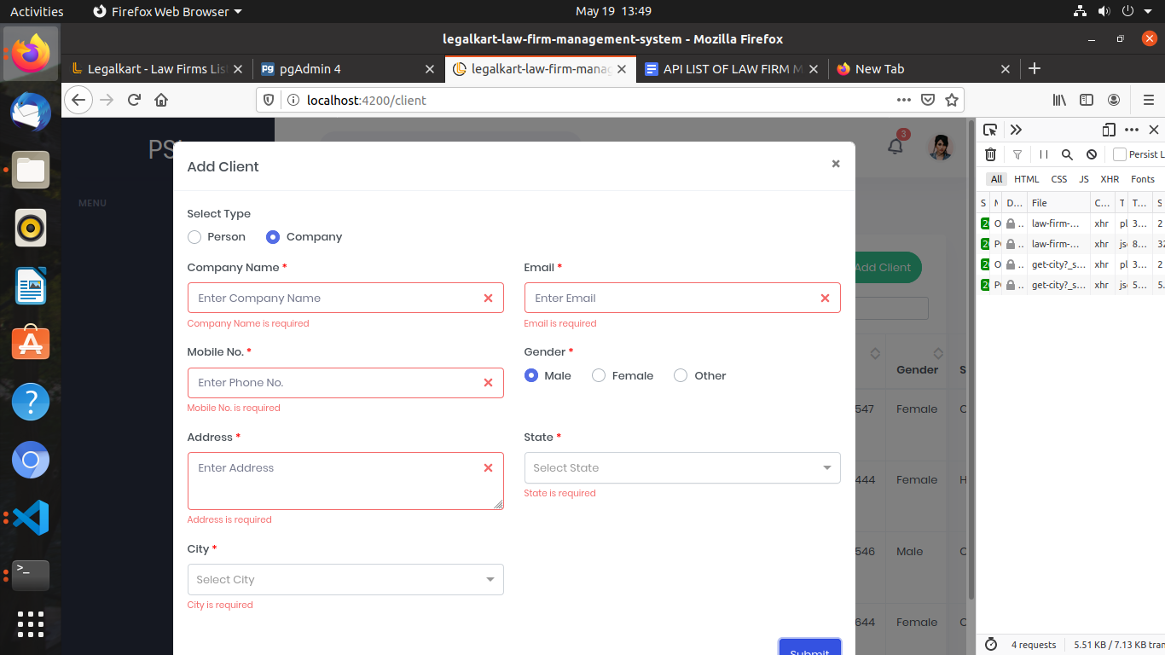Launch Visual Studio Code from the dock

(31, 518)
